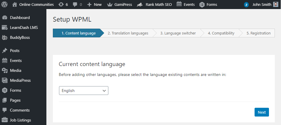Click the WordPress logo icon
Viewport: 281px width, 125px height.
coord(5,4)
